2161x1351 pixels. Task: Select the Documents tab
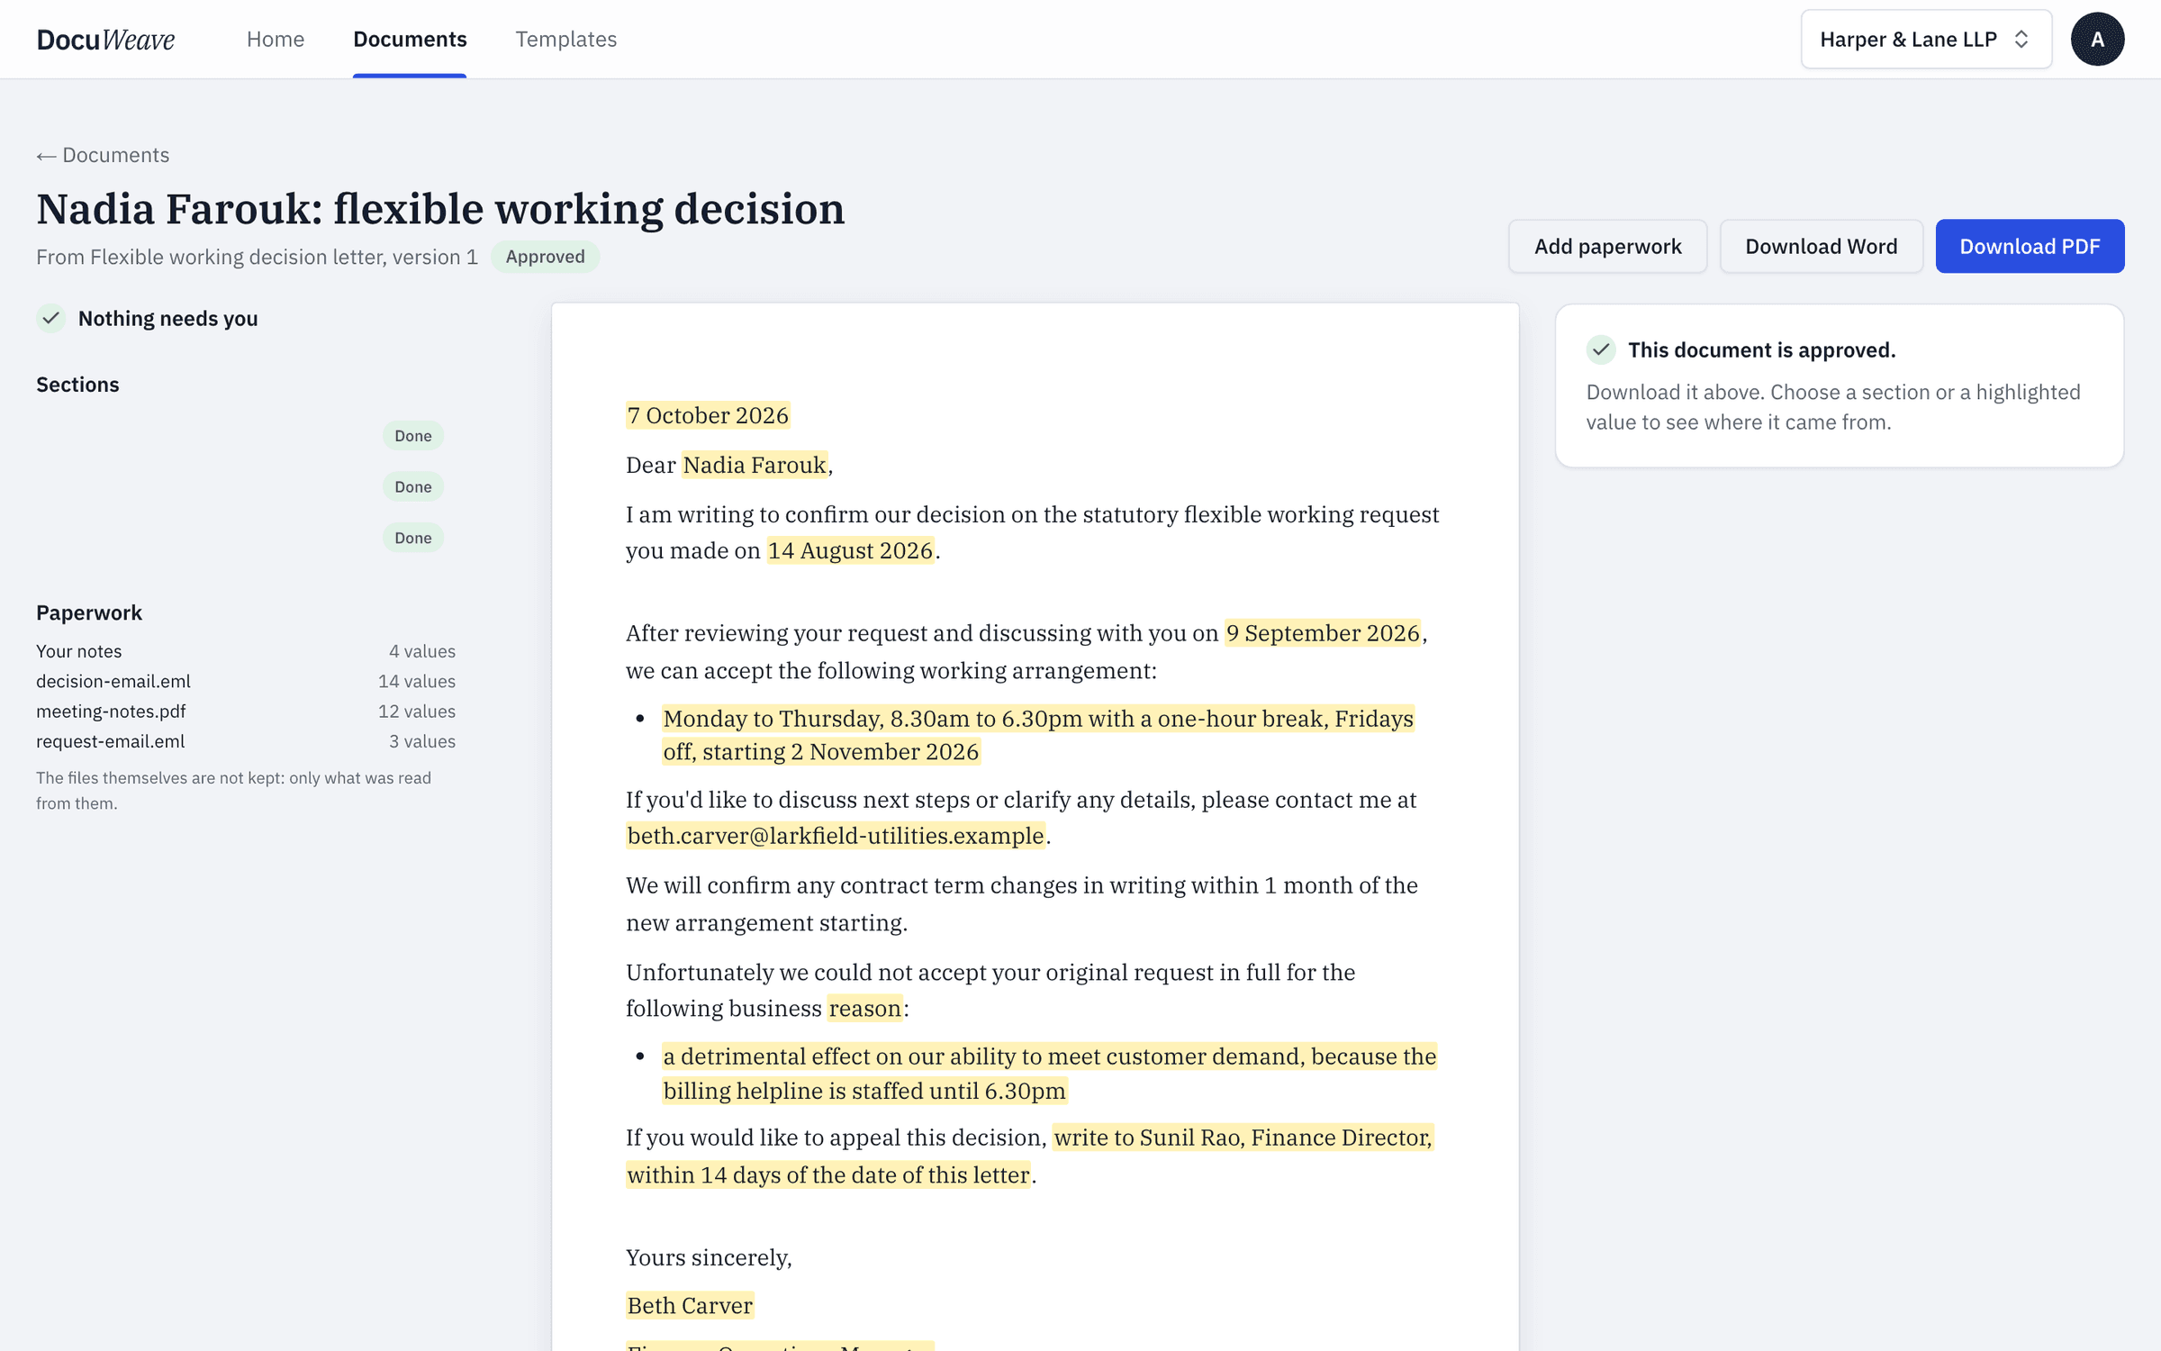pyautogui.click(x=410, y=39)
